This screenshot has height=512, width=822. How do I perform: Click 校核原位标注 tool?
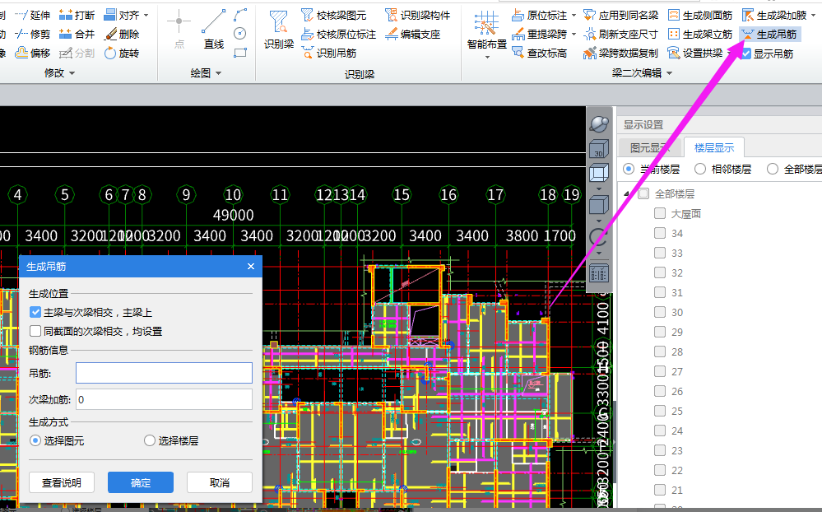coord(339,34)
